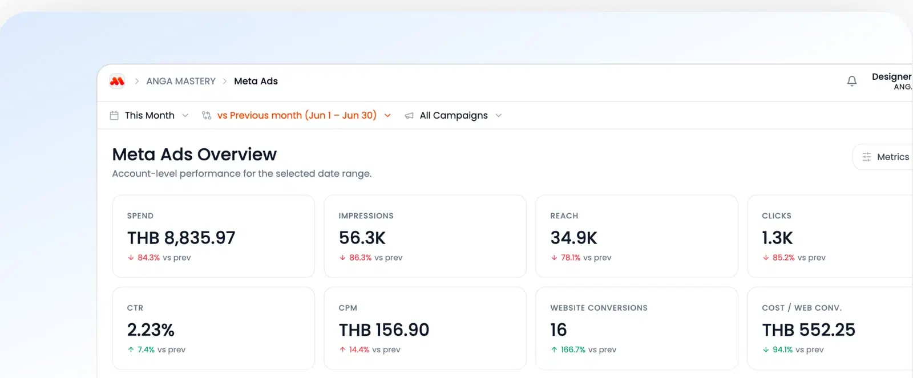This screenshot has height=378, width=913.
Task: Select the CPM card THB 156.90
Action: [x=425, y=328]
